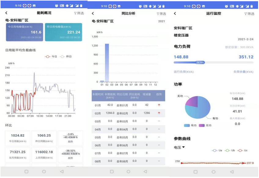Open 筛选 filter on 同比分析 screen

click(161, 14)
